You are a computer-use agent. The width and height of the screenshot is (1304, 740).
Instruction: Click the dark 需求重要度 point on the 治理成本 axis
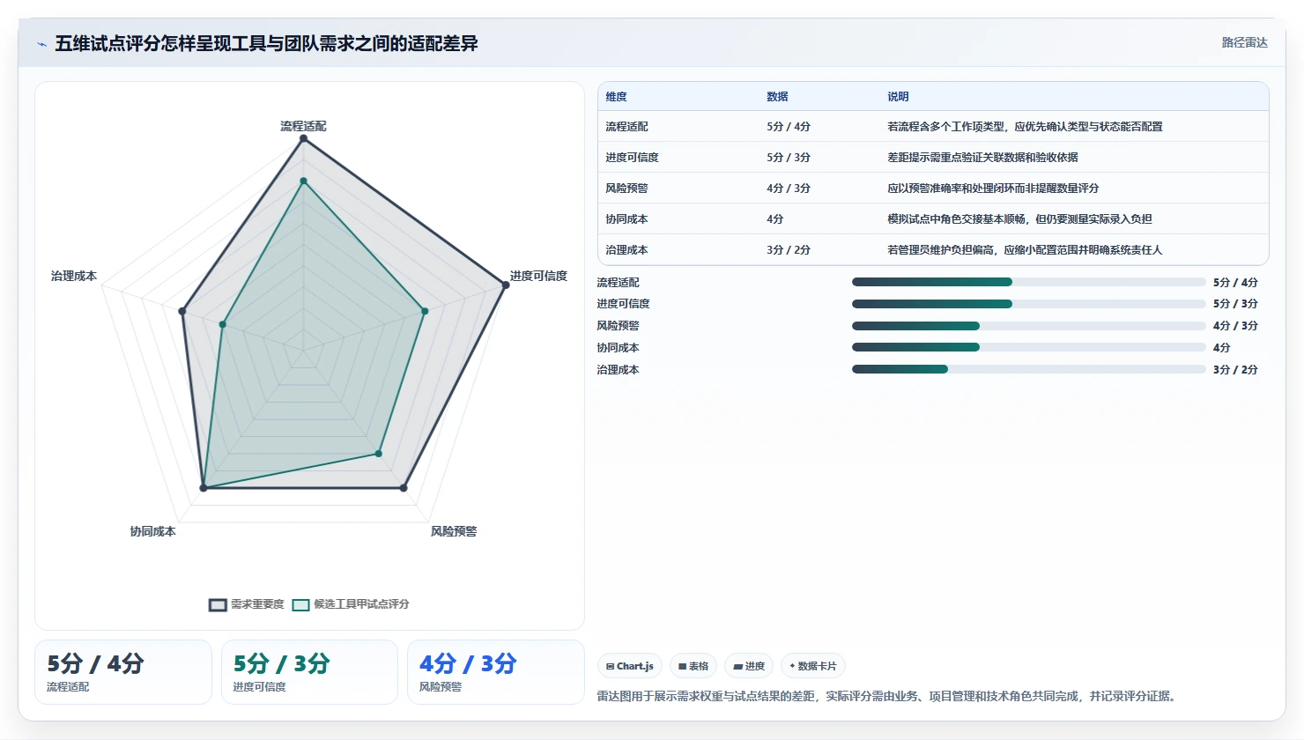pyautogui.click(x=182, y=311)
